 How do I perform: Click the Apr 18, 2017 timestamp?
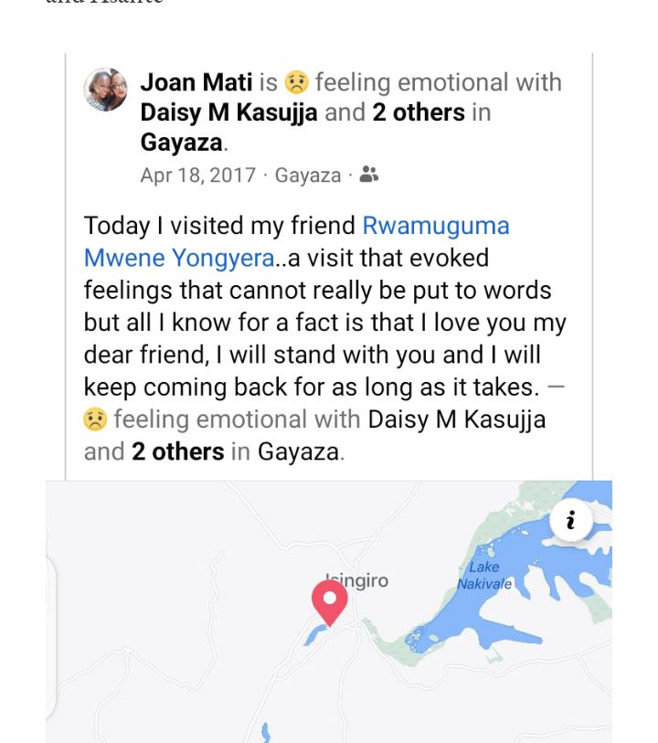(198, 175)
